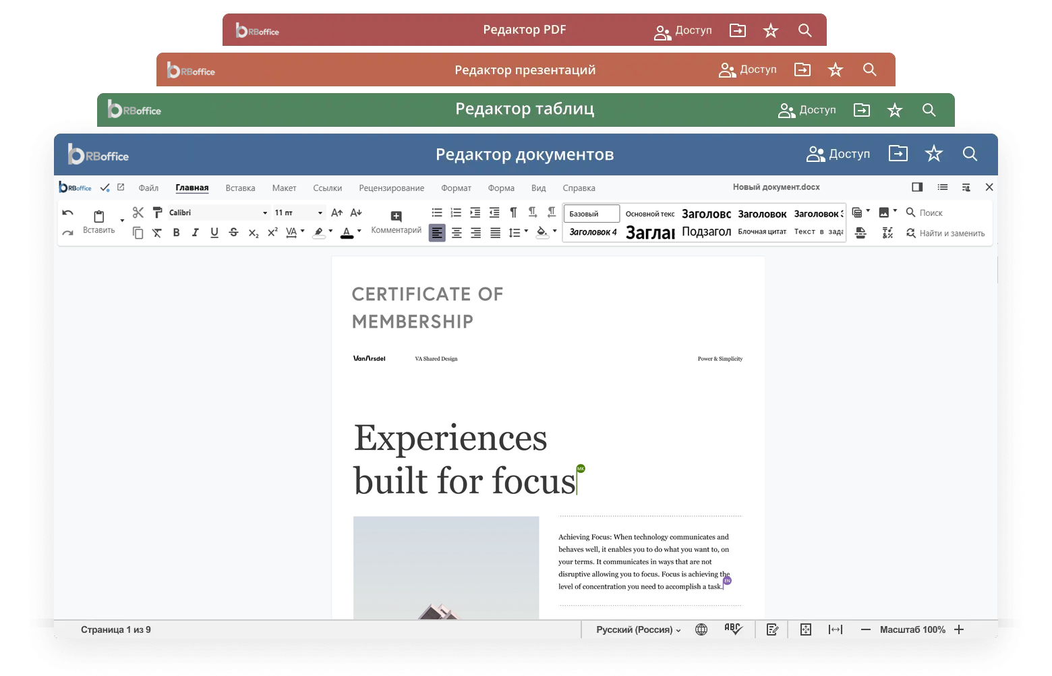The height and width of the screenshot is (676, 1052).
Task: Insert a bulleted list
Action: (437, 213)
